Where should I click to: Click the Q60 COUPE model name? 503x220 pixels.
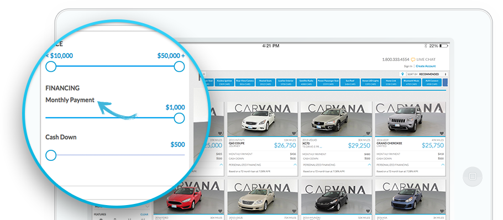(x=237, y=143)
